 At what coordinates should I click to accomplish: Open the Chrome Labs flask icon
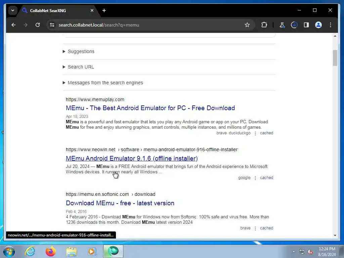[282, 25]
